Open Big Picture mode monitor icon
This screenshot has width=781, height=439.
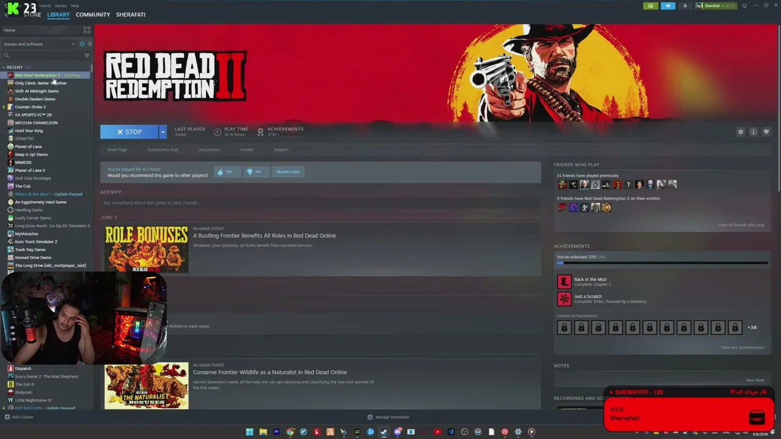tap(744, 6)
